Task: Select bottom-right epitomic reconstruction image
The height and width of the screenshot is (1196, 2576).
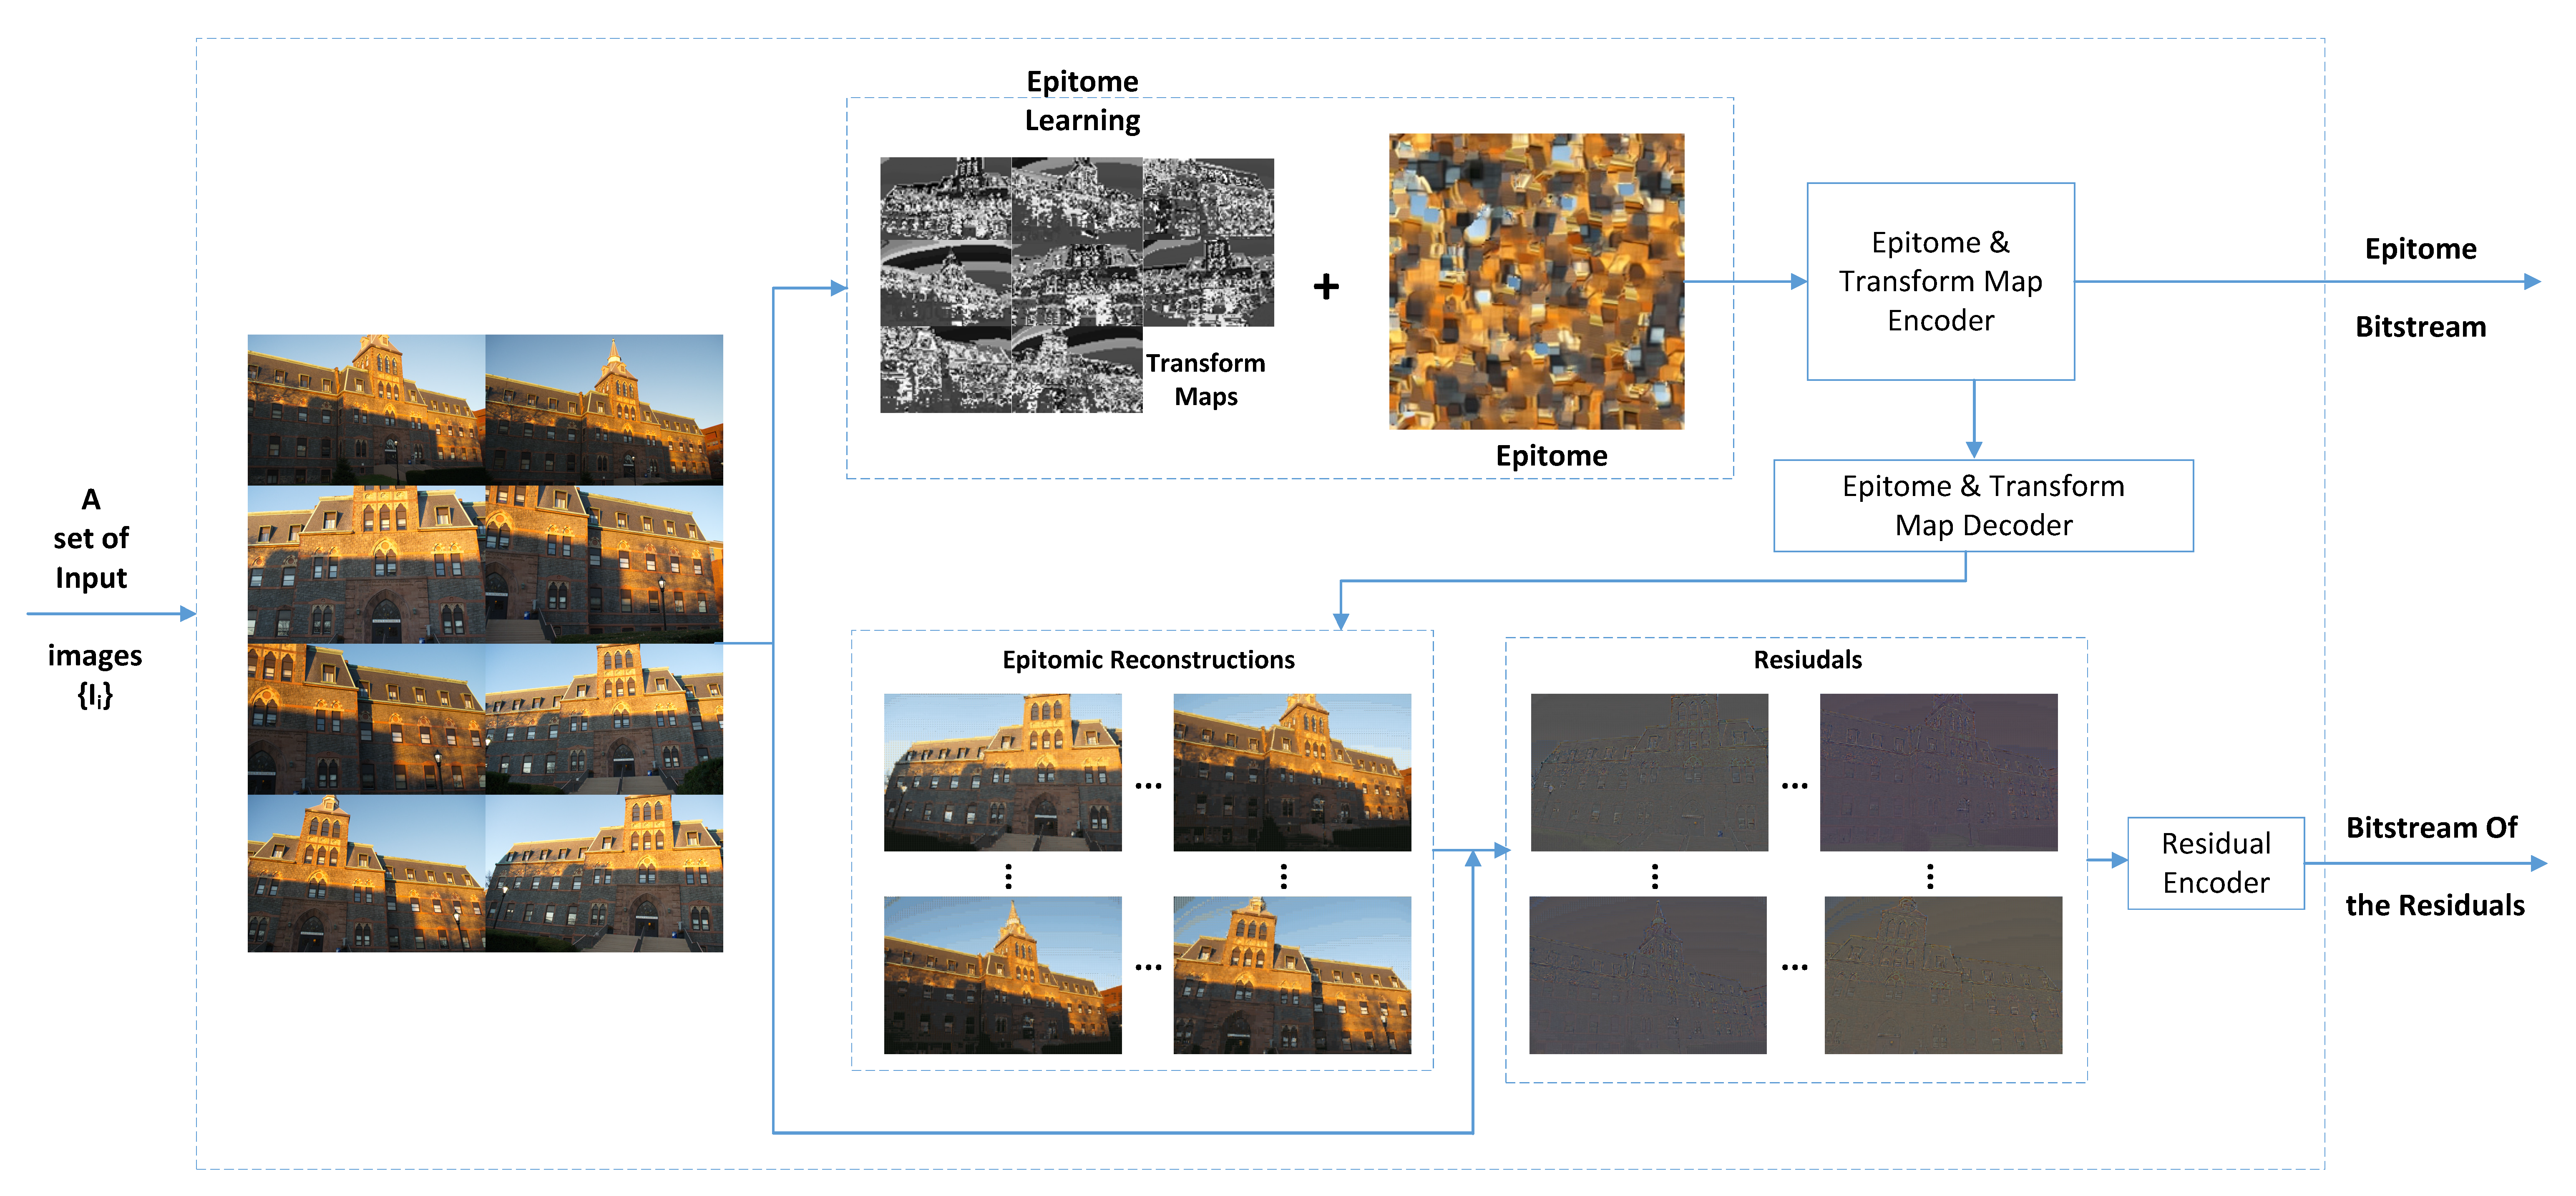Action: click(1292, 975)
